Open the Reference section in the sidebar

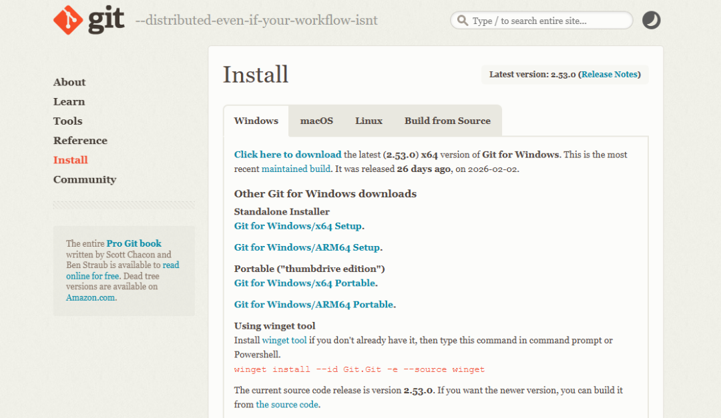pyautogui.click(x=81, y=141)
